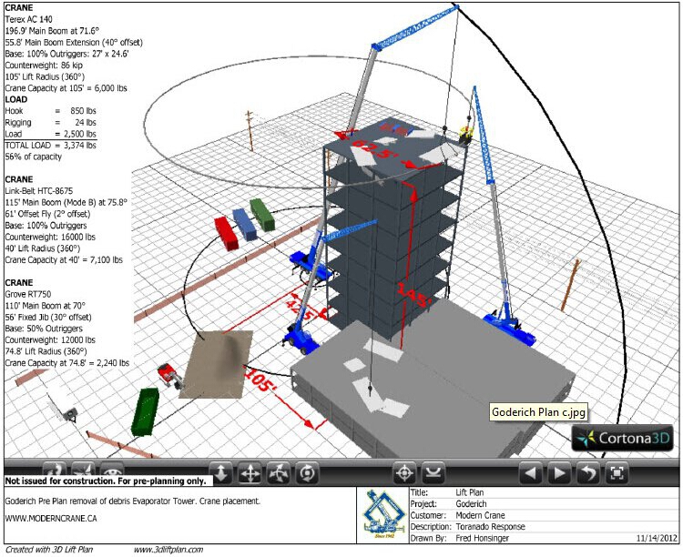Activate the Pan four-arrow tool
683x557 pixels.
tap(250, 472)
